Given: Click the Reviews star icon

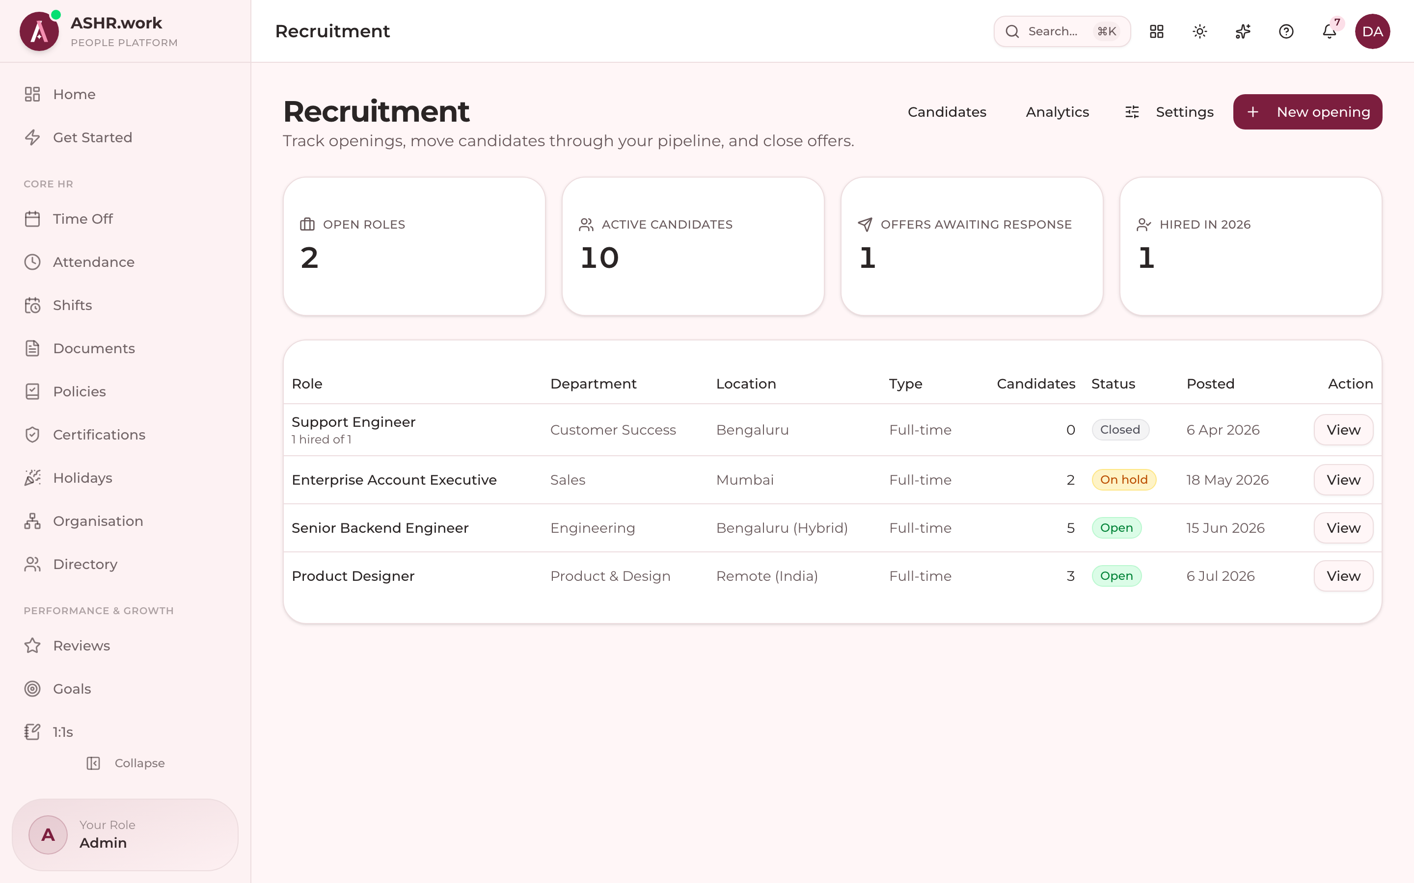Looking at the screenshot, I should [x=32, y=646].
